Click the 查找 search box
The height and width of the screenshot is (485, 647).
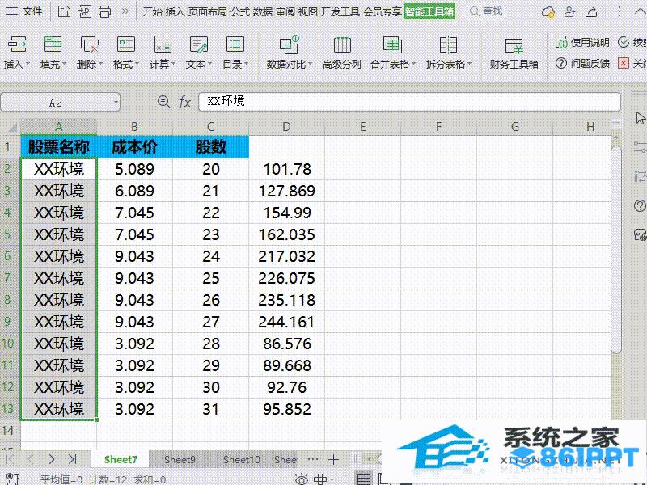click(x=487, y=11)
